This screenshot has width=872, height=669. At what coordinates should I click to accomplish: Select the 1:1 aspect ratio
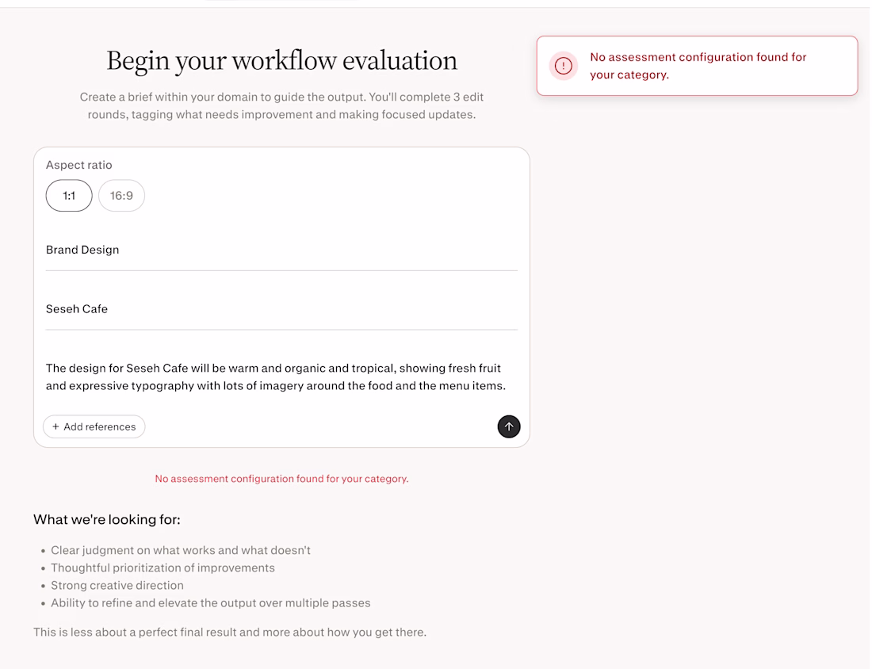[x=69, y=196]
